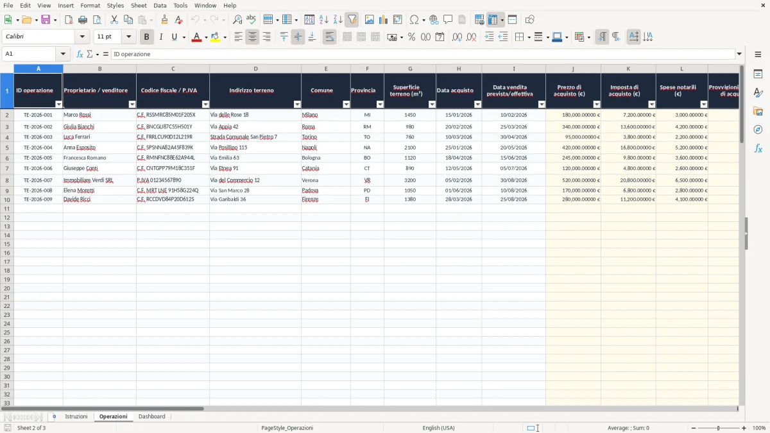Open the sidebar Properties panel
Screen dimensions: 770x433
pyautogui.click(x=758, y=74)
